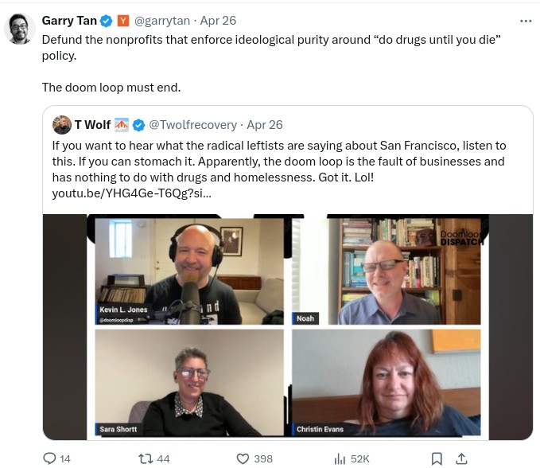
Task: Open the Apr 26 timestamp on Garry's tweet
Action: click(x=218, y=21)
